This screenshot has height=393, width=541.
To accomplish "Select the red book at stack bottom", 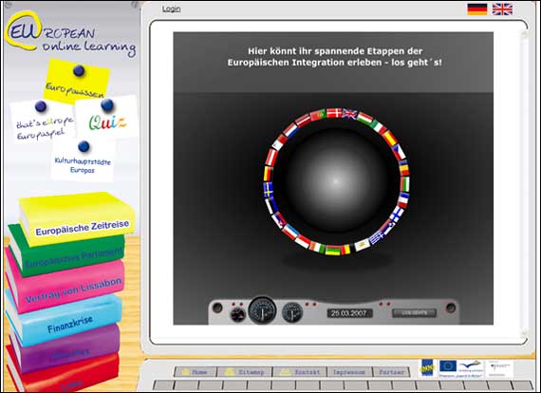I will click(x=64, y=374).
